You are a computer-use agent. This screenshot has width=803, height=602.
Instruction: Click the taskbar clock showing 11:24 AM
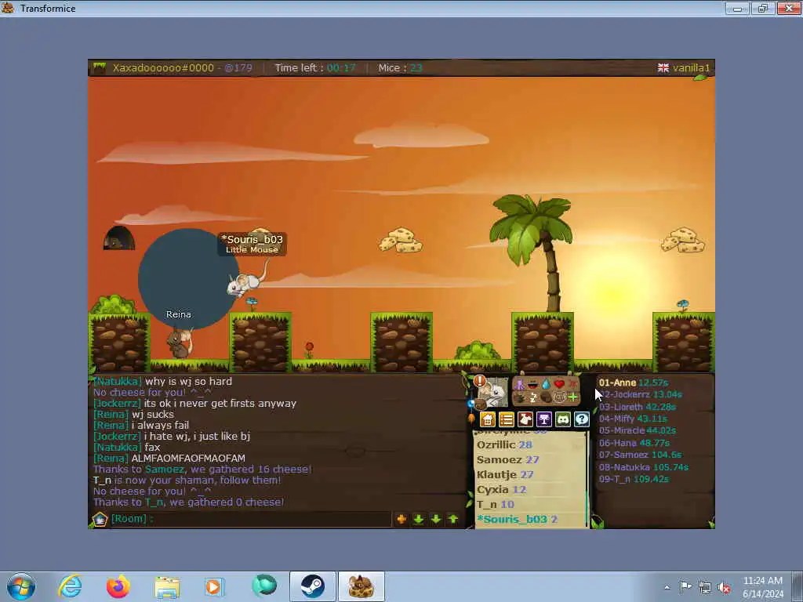pos(762,587)
